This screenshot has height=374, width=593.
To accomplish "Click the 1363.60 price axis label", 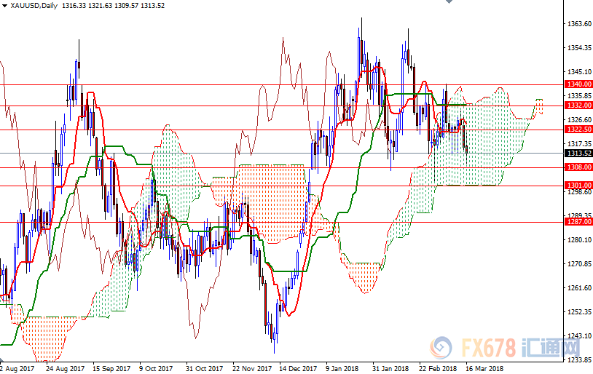I will click(x=579, y=24).
